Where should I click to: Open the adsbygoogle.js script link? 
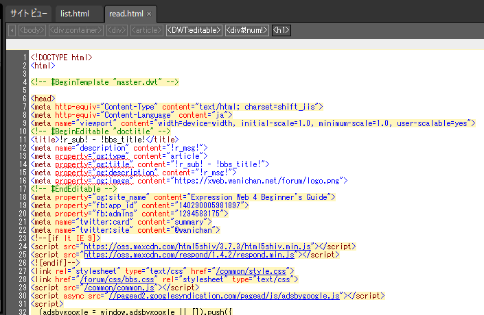pyautogui.click(x=224, y=296)
